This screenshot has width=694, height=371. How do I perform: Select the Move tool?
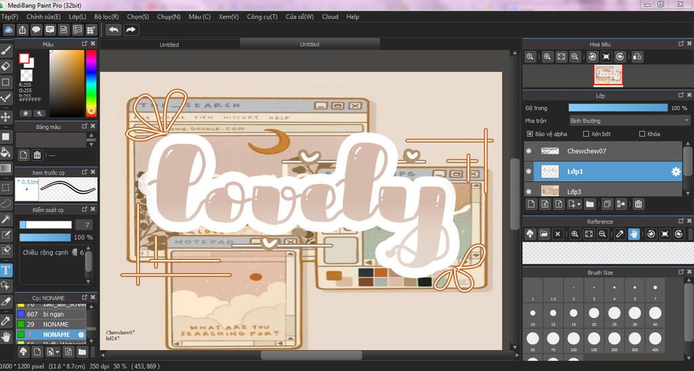5,116
